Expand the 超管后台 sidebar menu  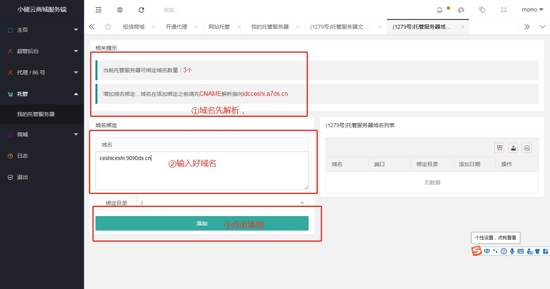point(42,51)
